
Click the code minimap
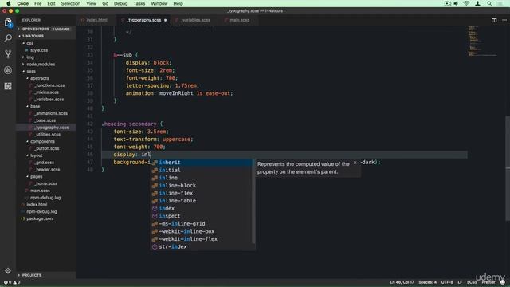pyautogui.click(x=482, y=41)
